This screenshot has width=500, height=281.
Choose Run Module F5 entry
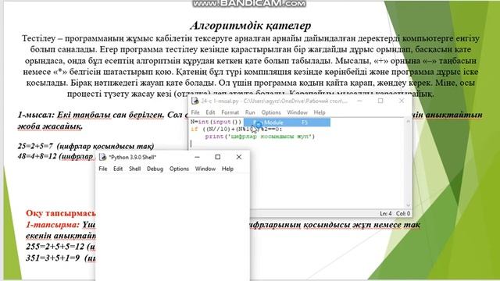point(287,123)
